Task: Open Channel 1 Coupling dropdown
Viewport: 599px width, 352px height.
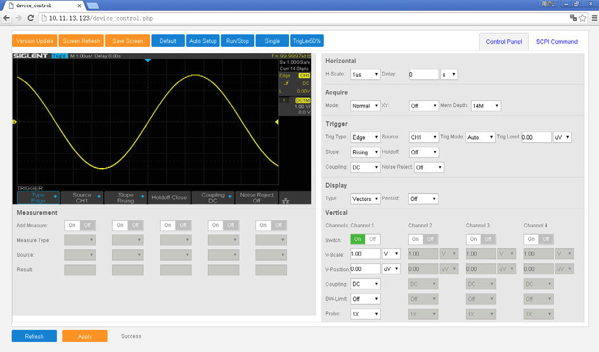Action: [x=365, y=284]
